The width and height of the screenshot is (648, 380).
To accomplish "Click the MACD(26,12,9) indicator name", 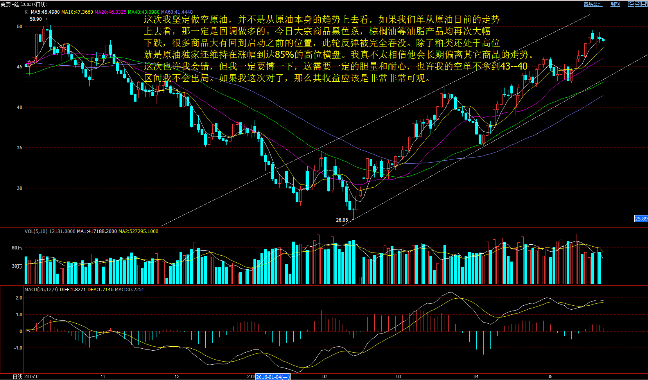I will click(x=41, y=290).
